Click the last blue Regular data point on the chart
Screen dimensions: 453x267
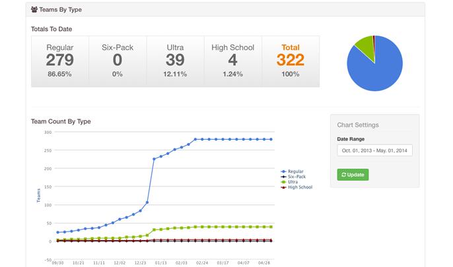click(x=271, y=140)
